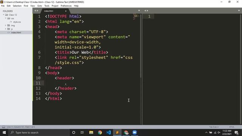Select the img folder icon
This screenshot has width=242, height=136.
point(9,25)
